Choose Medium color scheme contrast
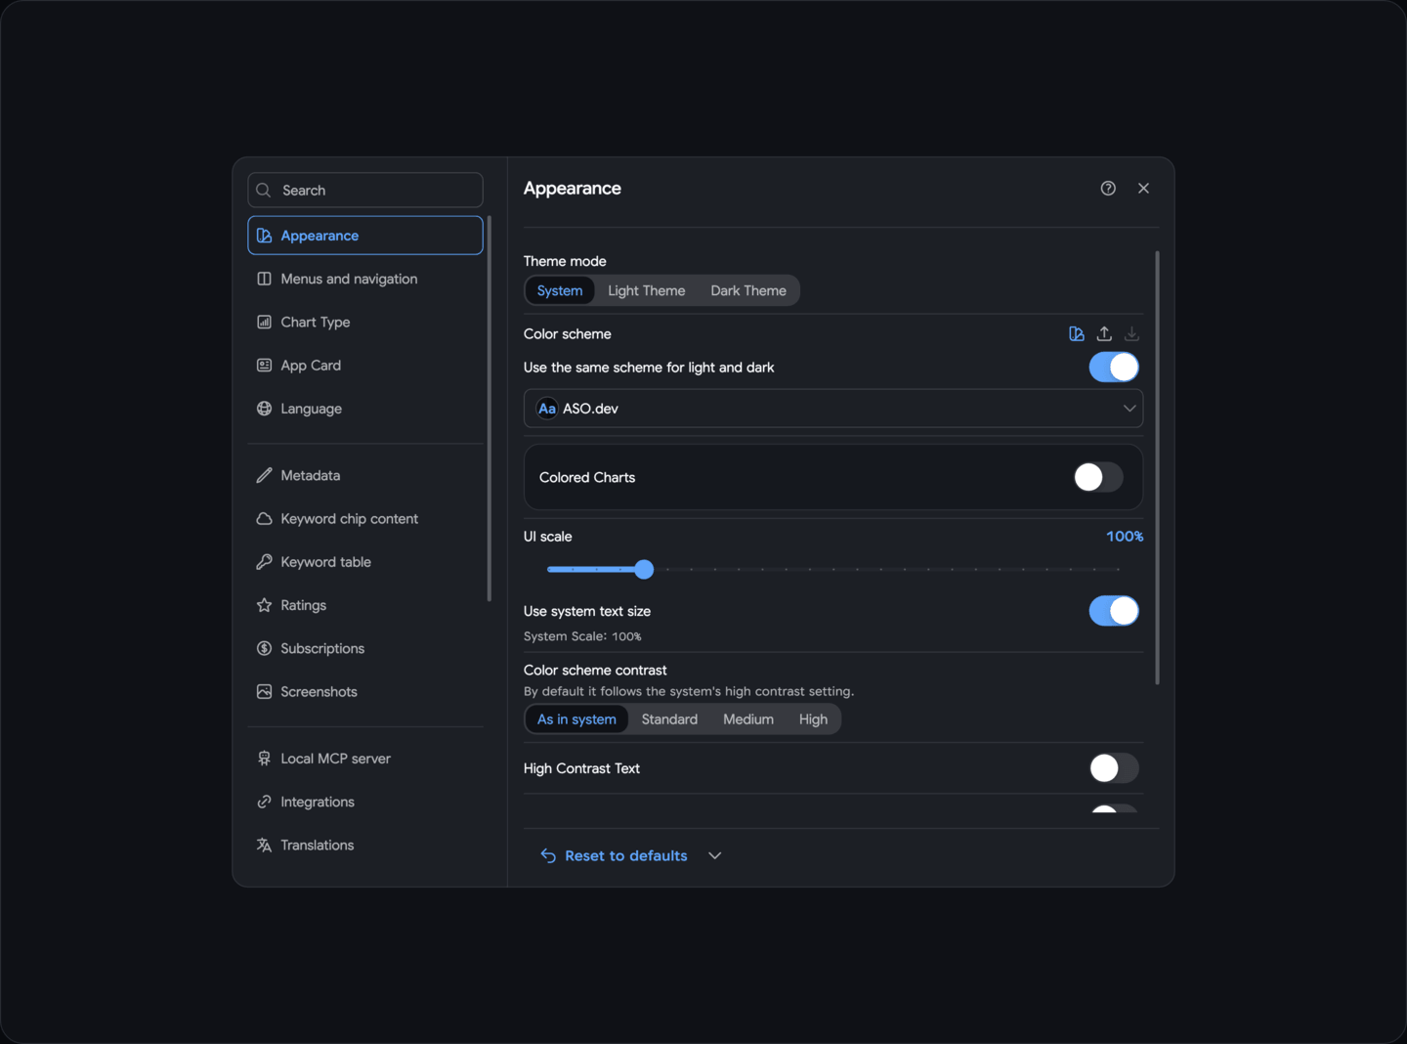The height and width of the screenshot is (1044, 1407). coord(748,719)
